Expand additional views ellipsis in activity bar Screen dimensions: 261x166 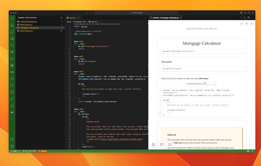coord(12,119)
